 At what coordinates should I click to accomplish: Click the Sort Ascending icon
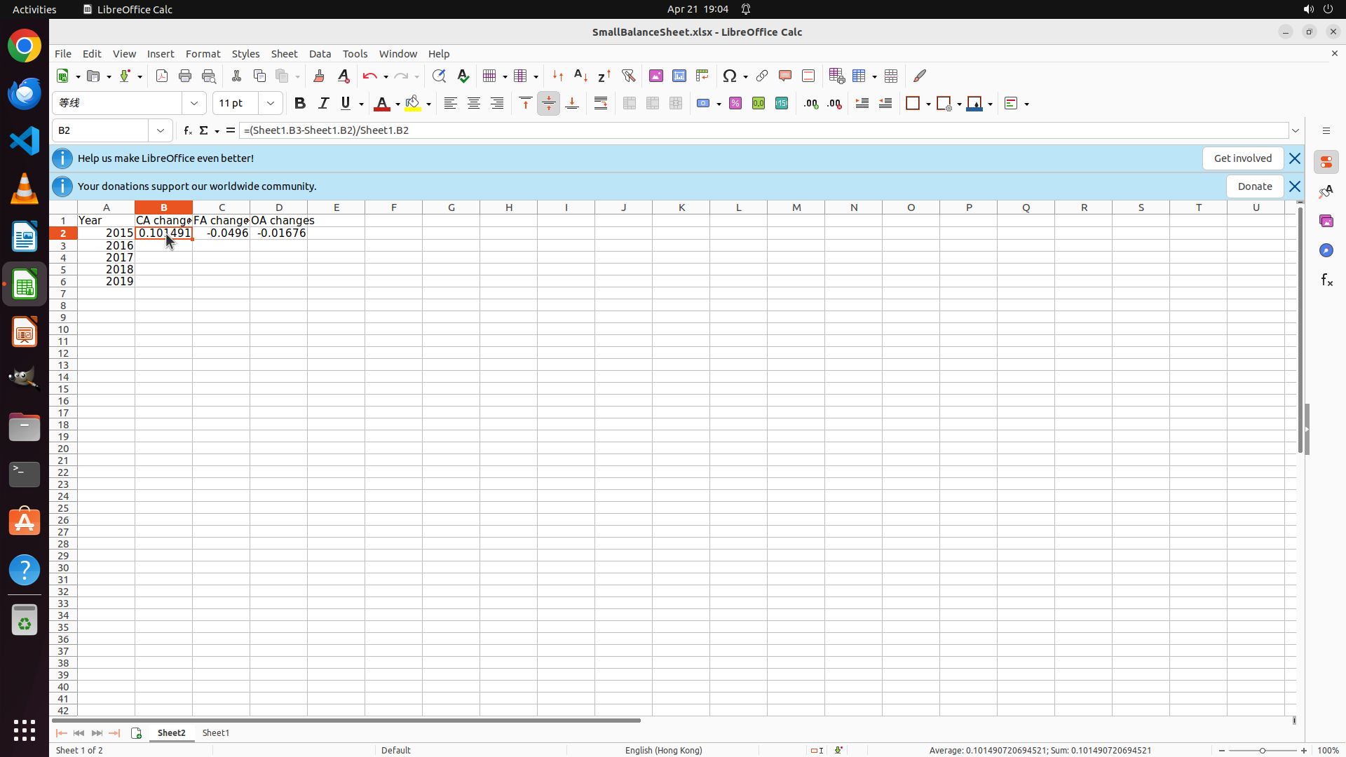coord(580,76)
